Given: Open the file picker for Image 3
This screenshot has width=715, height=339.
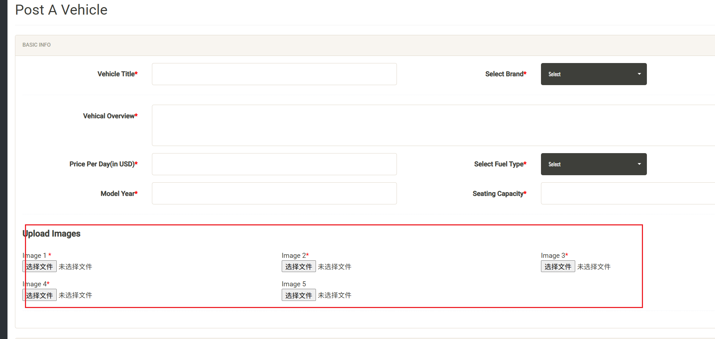Looking at the screenshot, I should click(558, 266).
